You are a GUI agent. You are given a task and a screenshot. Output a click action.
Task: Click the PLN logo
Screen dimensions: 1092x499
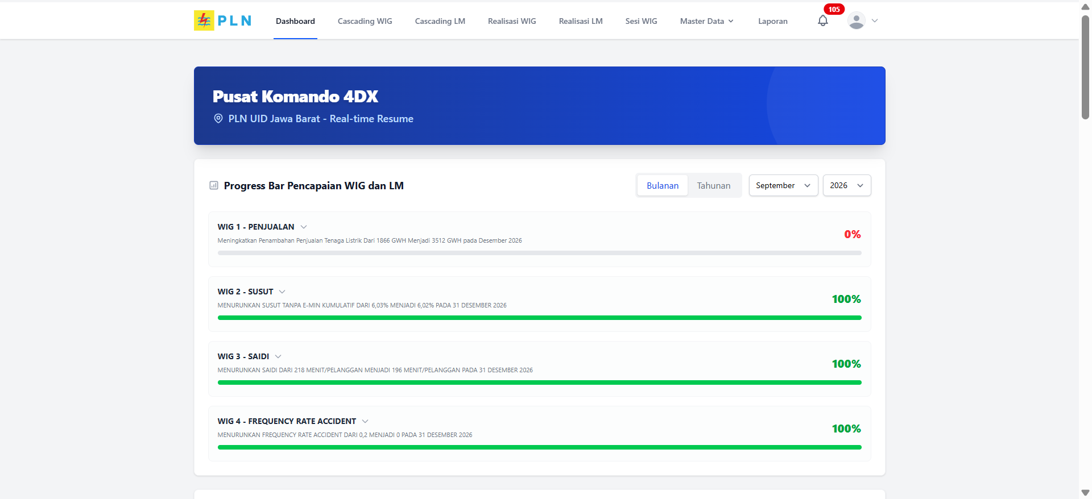pos(223,20)
